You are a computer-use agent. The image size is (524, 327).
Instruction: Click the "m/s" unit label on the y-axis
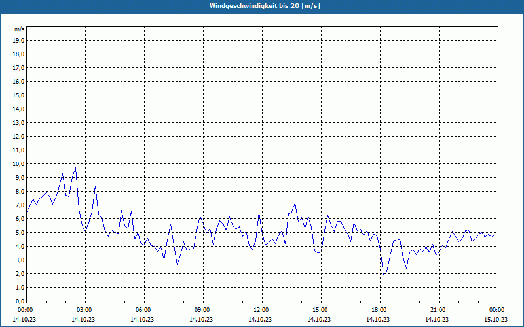20,29
